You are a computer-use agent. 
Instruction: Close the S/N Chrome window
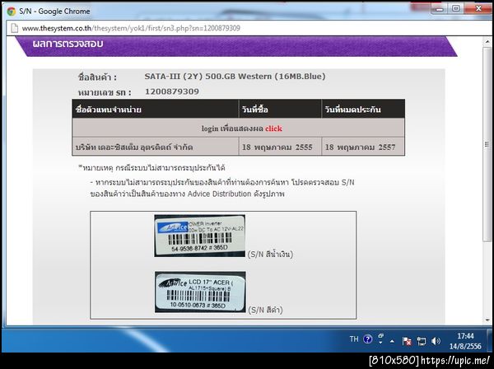coord(478,8)
